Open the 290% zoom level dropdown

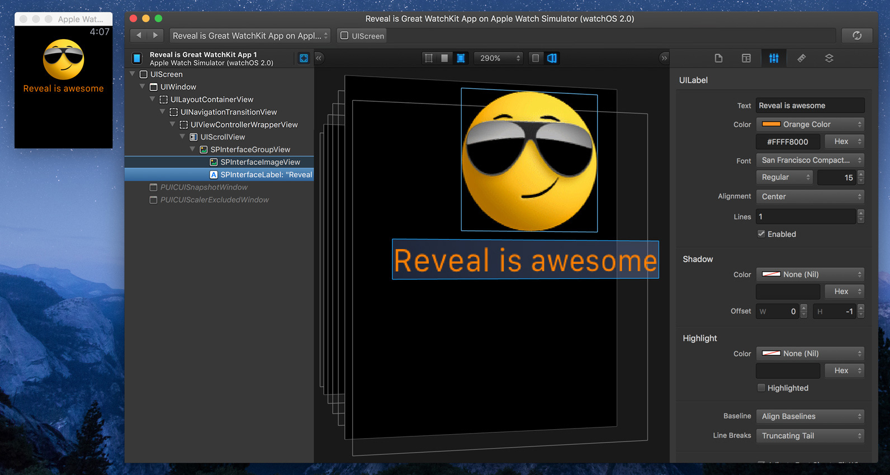[x=498, y=58]
